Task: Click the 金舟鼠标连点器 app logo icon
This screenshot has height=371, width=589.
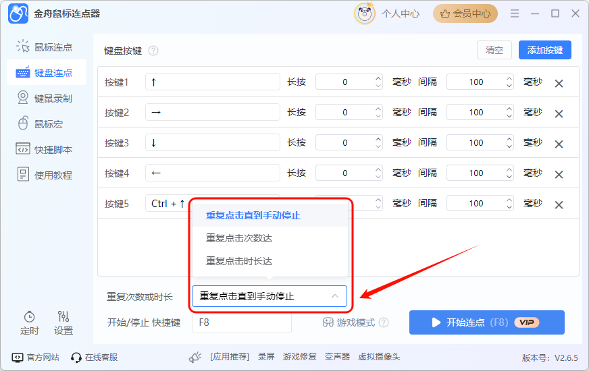Action: pos(18,14)
